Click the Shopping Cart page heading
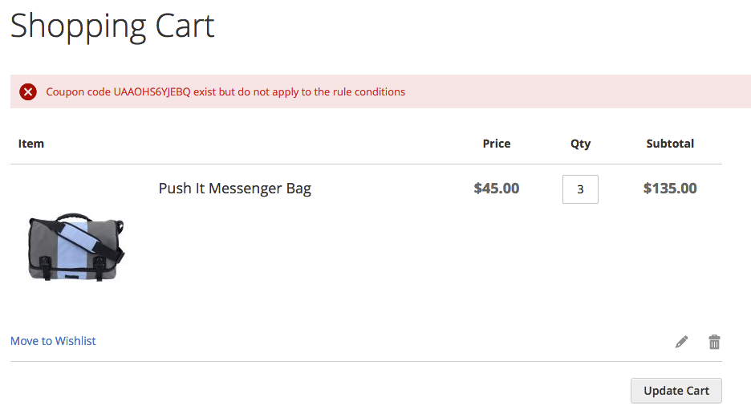The width and height of the screenshot is (751, 418). (112, 26)
